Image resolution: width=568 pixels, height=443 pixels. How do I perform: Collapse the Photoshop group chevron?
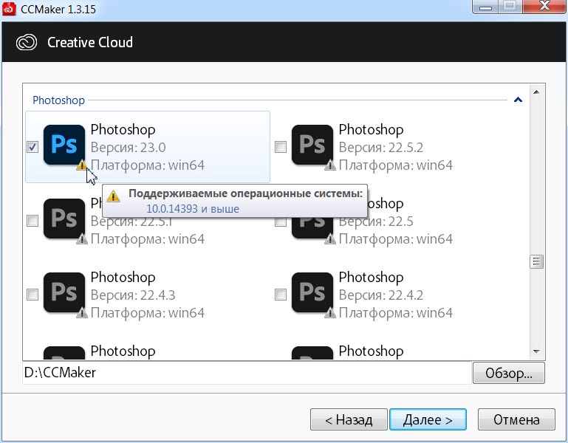[518, 100]
